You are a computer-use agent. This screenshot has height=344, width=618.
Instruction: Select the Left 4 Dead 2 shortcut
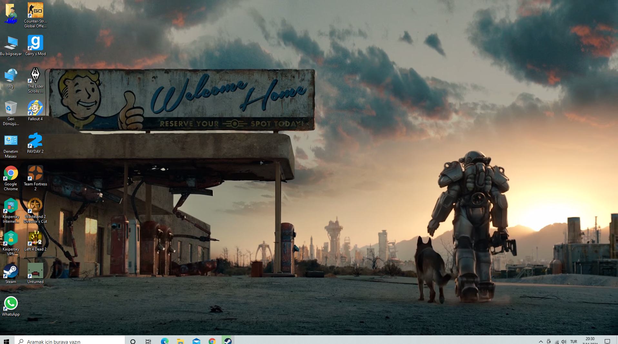point(35,241)
